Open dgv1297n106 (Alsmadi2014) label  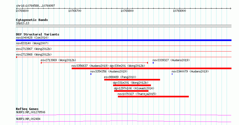coord(134,88)
